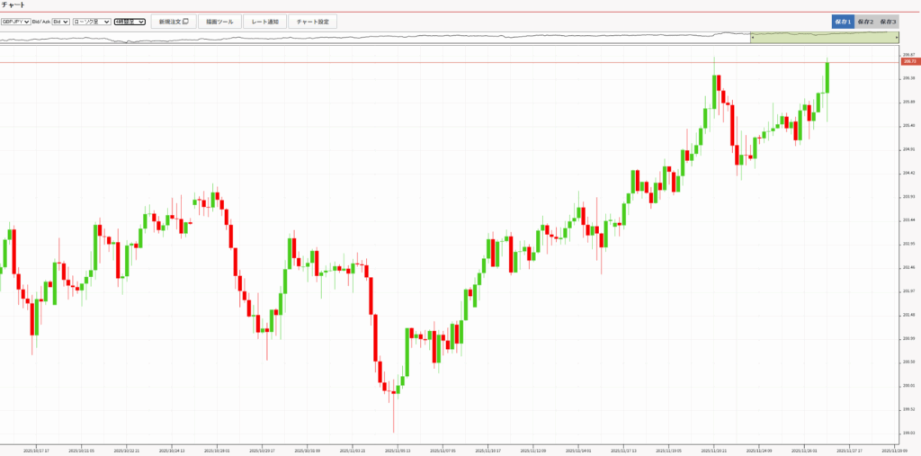Click the チャート panel title
This screenshot has width=921, height=456.
coord(13,5)
